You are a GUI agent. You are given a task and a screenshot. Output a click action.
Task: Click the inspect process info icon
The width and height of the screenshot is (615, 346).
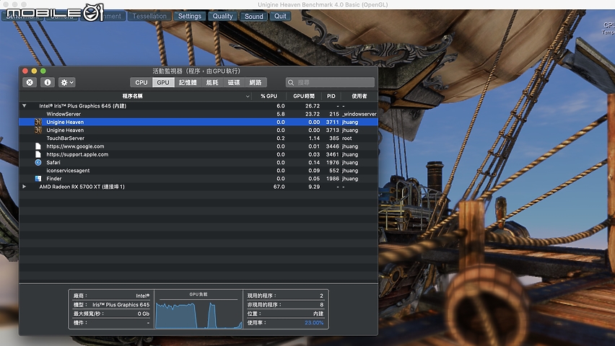[48, 82]
